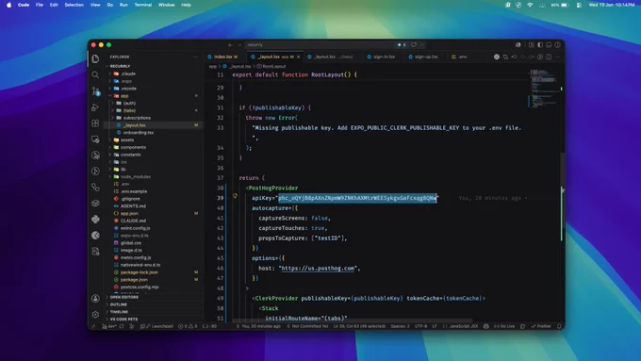
Task: Click the Spaces: 2 indentation in status bar
Action: pyautogui.click(x=400, y=326)
